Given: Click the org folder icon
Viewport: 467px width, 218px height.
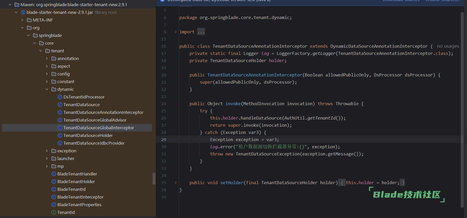Looking at the screenshot, I should coord(29,28).
